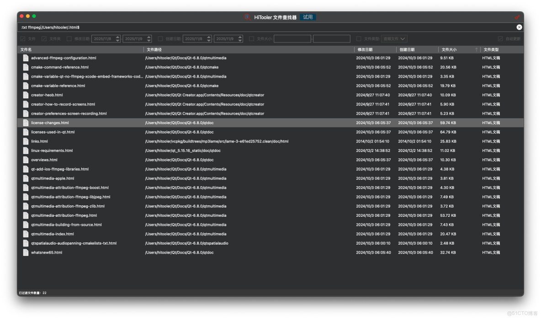Click file icon of qtmultimedia-building-from-source.html
Screen dimensions: 541x319
point(26,225)
